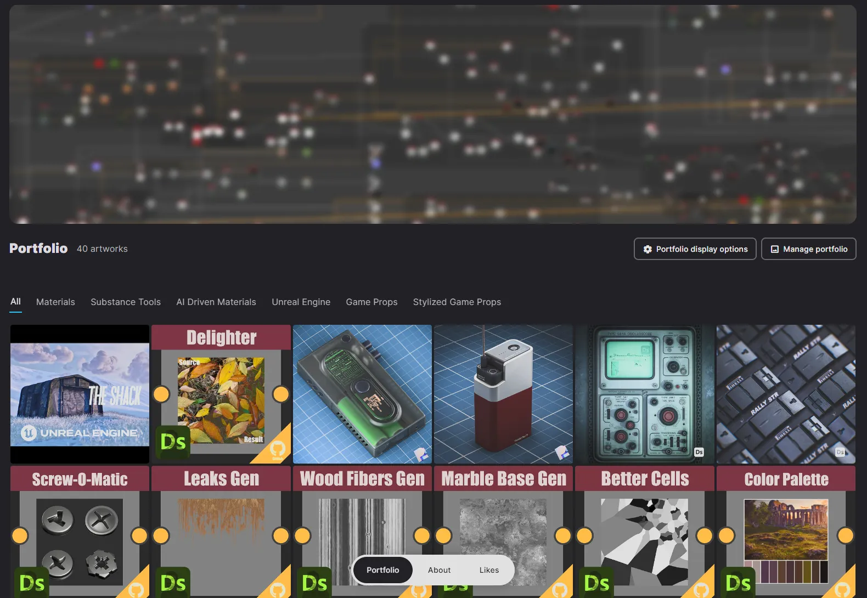Image resolution: width=867 pixels, height=598 pixels.
Task: Click the software badge on the red lighter thumbnail
Action: pyautogui.click(x=562, y=453)
